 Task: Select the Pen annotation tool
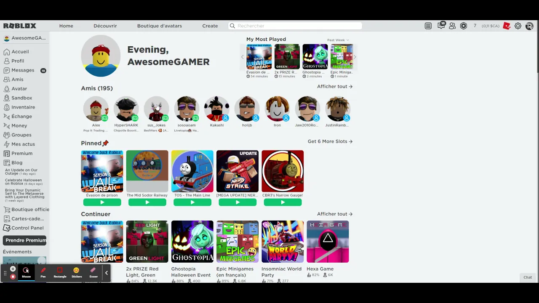(43, 273)
